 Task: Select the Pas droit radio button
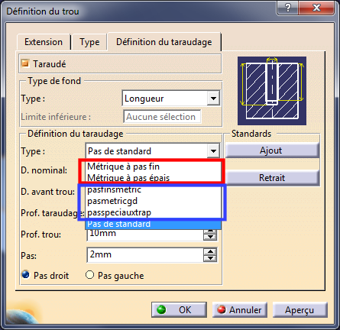25,275
